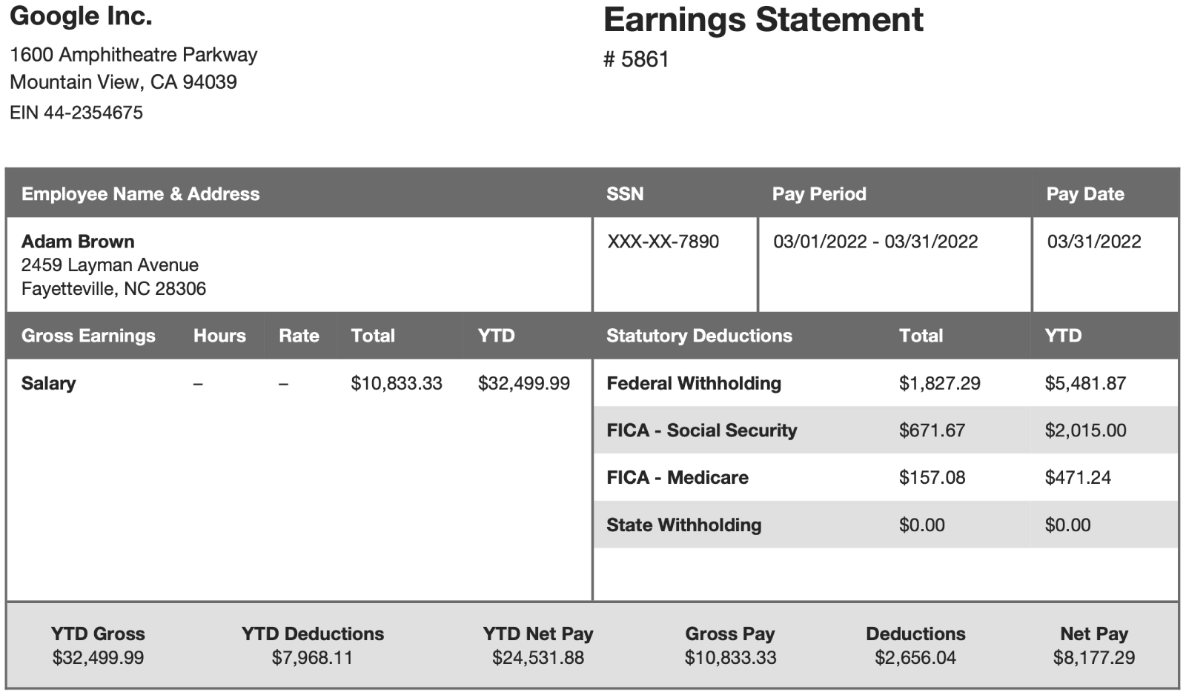Click the EIN 44-2354675 text
This screenshot has width=1186, height=695.
[x=76, y=113]
